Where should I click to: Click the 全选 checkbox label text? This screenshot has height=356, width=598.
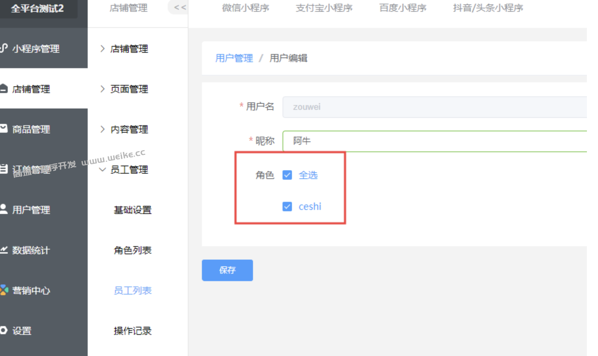[x=308, y=175]
